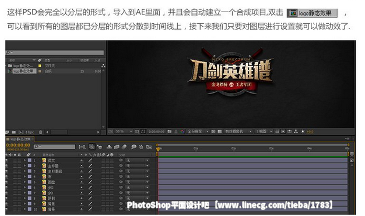Open the timeline panel menu icon

pyautogui.click(x=348, y=139)
